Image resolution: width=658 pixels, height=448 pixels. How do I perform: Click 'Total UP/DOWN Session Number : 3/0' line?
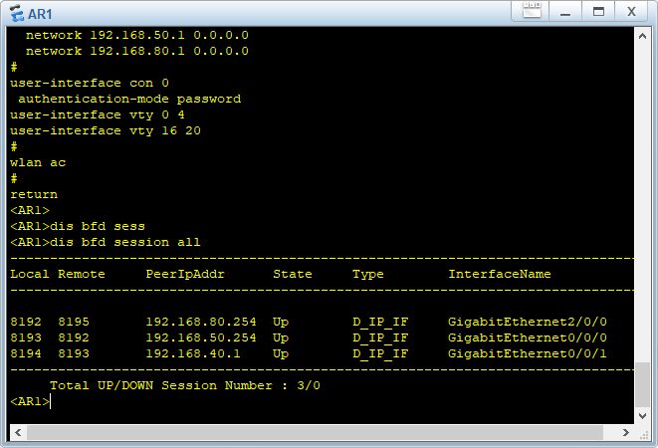pyautogui.click(x=185, y=386)
